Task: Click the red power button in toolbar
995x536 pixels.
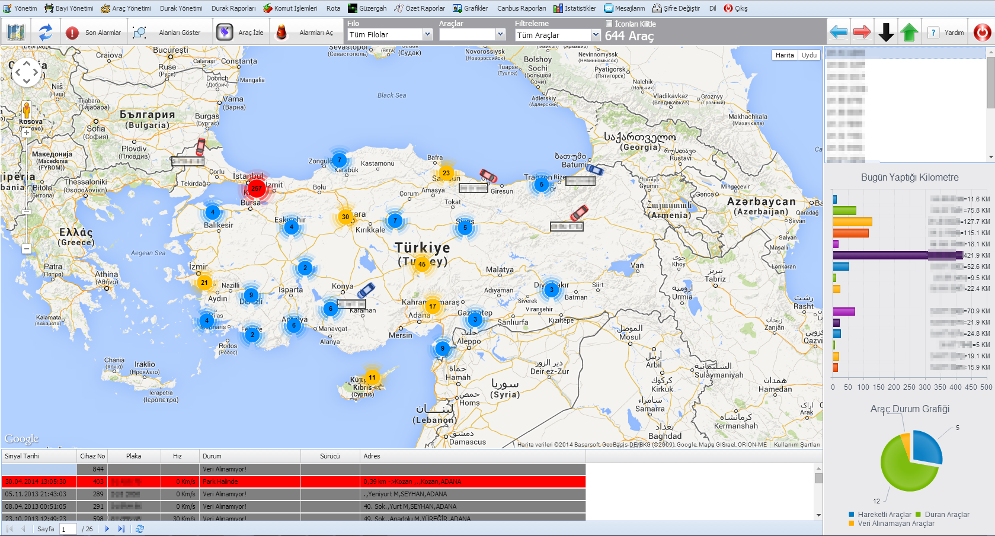Action: pyautogui.click(x=982, y=32)
